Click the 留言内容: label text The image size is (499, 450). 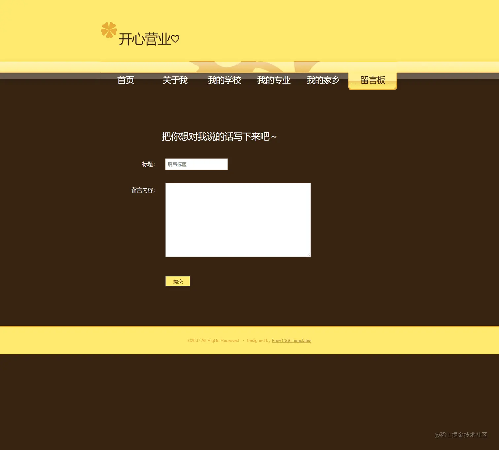click(x=143, y=190)
